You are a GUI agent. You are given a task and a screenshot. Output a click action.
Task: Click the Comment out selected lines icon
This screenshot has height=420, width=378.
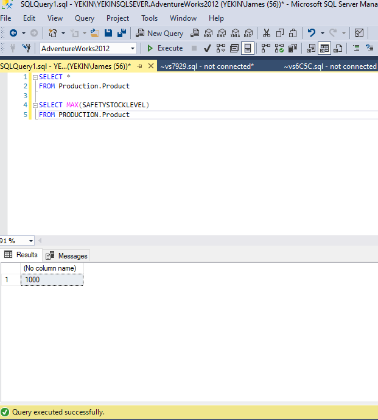356,48
